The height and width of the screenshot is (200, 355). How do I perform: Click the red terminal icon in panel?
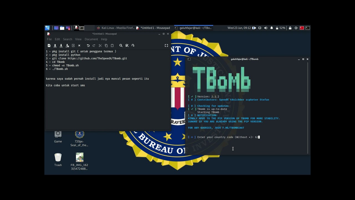tap(302, 28)
